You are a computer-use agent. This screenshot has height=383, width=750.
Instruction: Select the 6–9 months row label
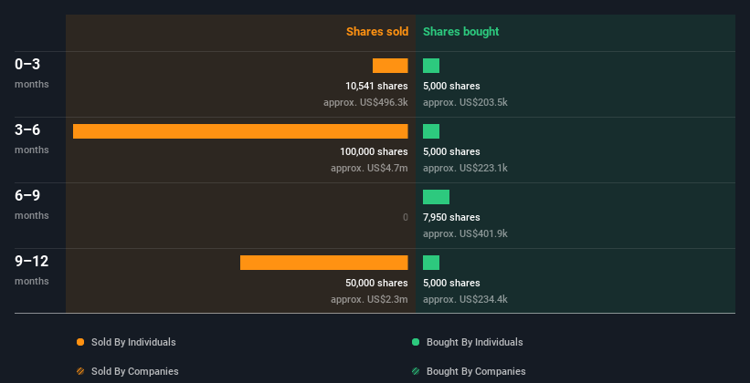32,204
